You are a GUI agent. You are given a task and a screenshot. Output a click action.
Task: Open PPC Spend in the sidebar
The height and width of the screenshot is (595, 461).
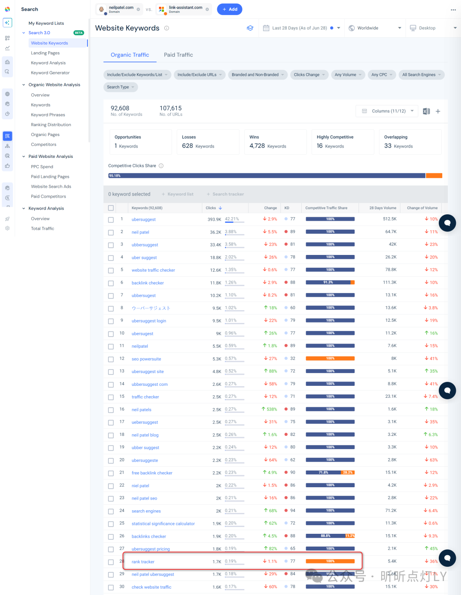(42, 167)
